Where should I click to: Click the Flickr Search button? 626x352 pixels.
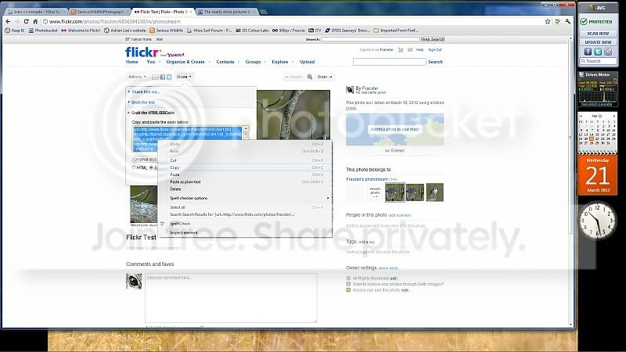(x=435, y=62)
